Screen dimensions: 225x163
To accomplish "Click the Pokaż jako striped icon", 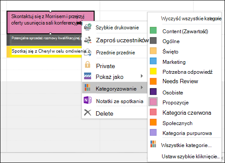I will pyautogui.click(x=87, y=76).
